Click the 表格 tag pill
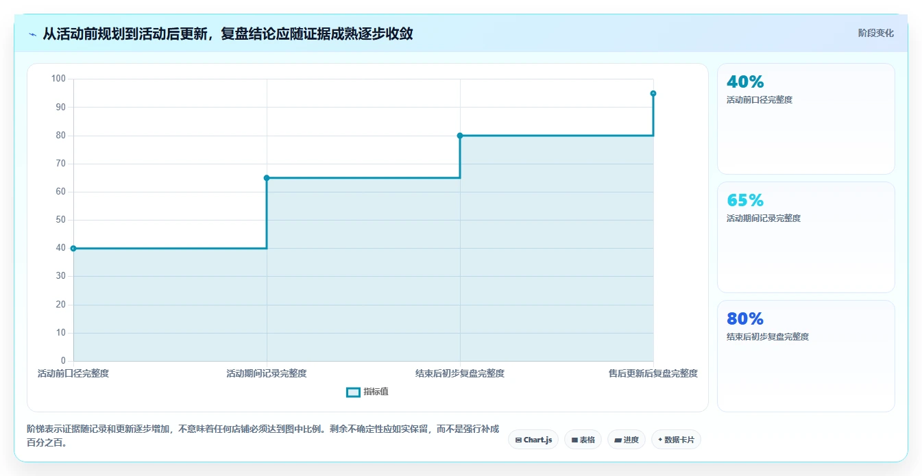 coord(583,440)
